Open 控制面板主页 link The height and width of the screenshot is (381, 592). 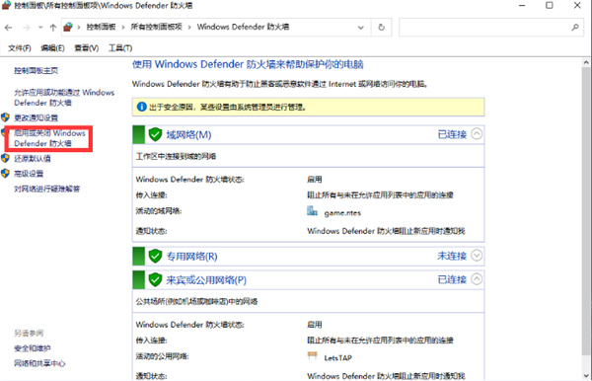[37, 71]
